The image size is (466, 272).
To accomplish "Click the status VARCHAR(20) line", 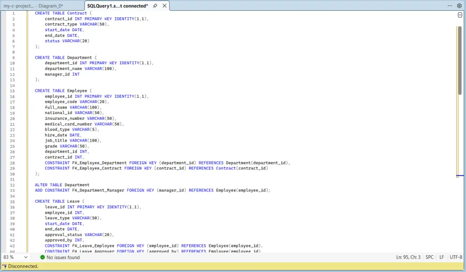I will (67, 41).
